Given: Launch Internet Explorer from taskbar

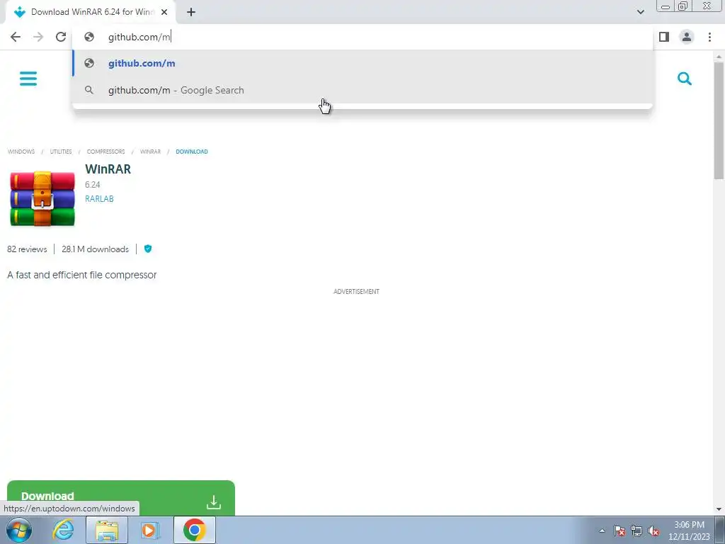Looking at the screenshot, I should [x=63, y=530].
